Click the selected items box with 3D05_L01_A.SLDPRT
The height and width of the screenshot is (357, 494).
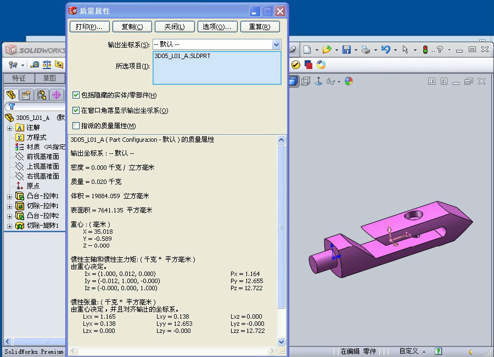(217, 68)
